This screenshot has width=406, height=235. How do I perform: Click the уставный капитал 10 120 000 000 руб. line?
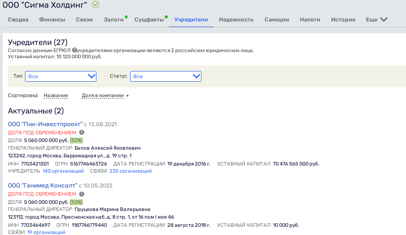(x=55, y=57)
